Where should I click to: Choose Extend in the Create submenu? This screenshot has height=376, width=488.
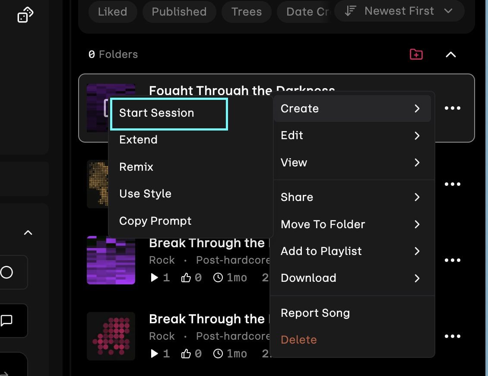(138, 140)
